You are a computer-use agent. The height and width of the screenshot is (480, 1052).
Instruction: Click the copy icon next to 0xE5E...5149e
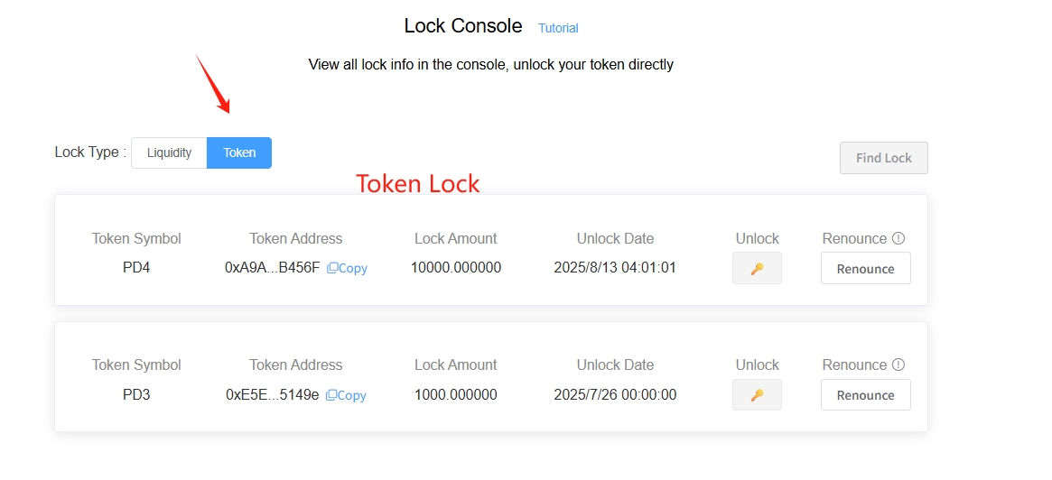pos(330,395)
